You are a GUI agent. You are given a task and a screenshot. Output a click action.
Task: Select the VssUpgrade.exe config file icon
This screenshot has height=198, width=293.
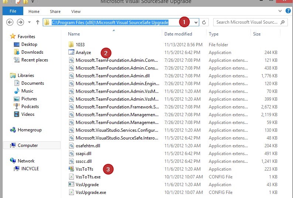71,192
